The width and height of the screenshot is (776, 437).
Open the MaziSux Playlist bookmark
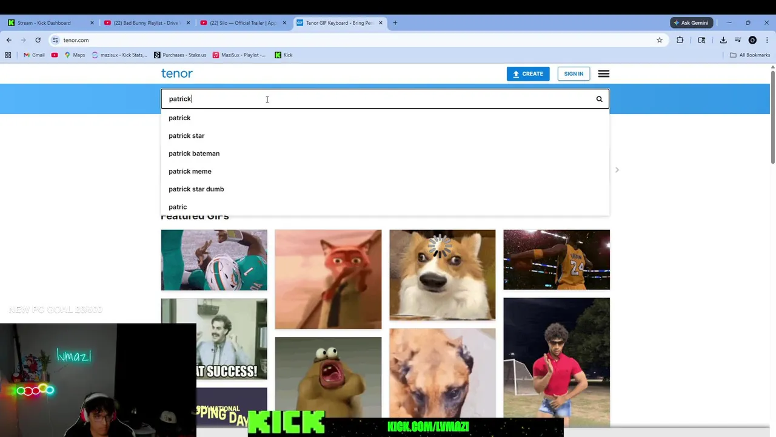click(239, 55)
